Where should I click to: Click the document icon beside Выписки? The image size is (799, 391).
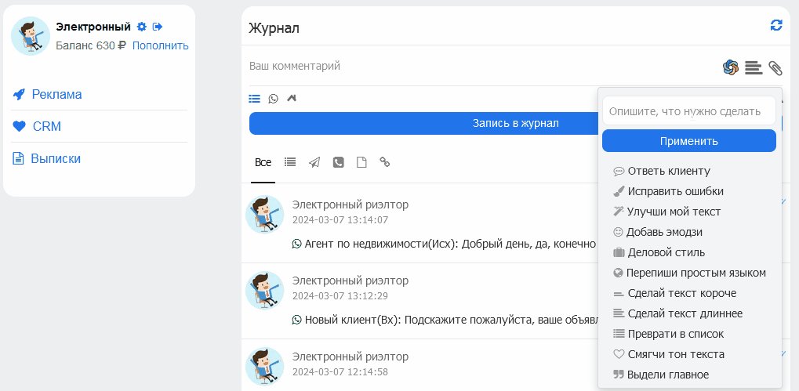point(18,159)
